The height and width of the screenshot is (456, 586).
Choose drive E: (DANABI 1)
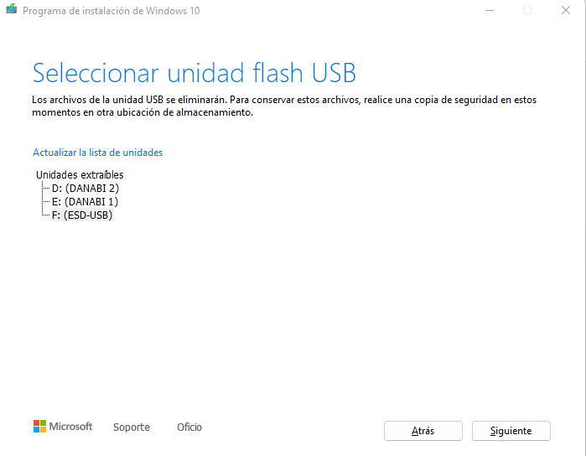tap(85, 202)
